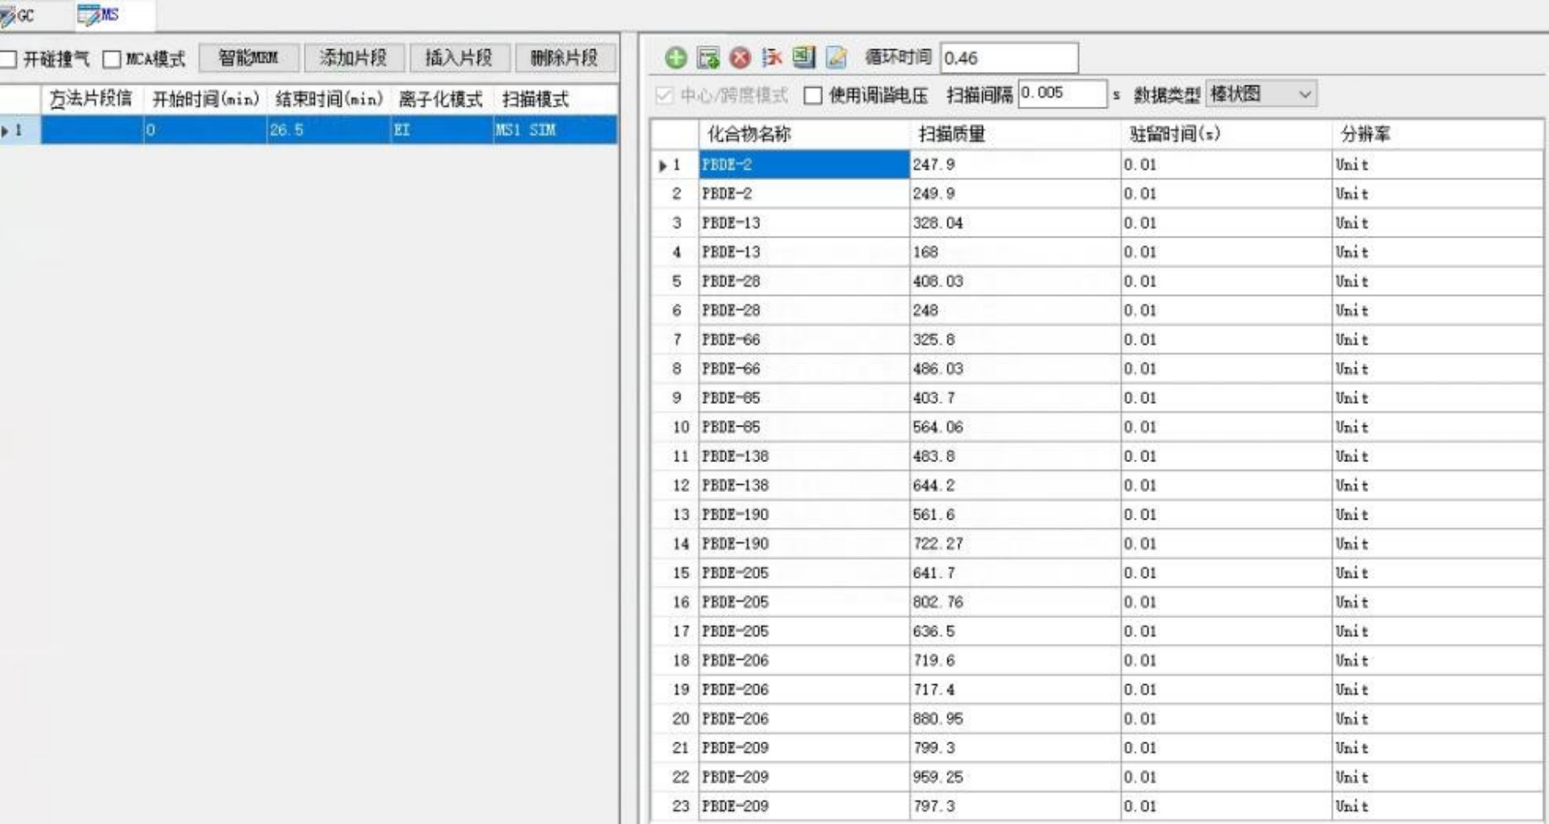Viewport: 1549px width, 824px height.
Task: Click the scan mass cell 564.06
Action: [1014, 427]
